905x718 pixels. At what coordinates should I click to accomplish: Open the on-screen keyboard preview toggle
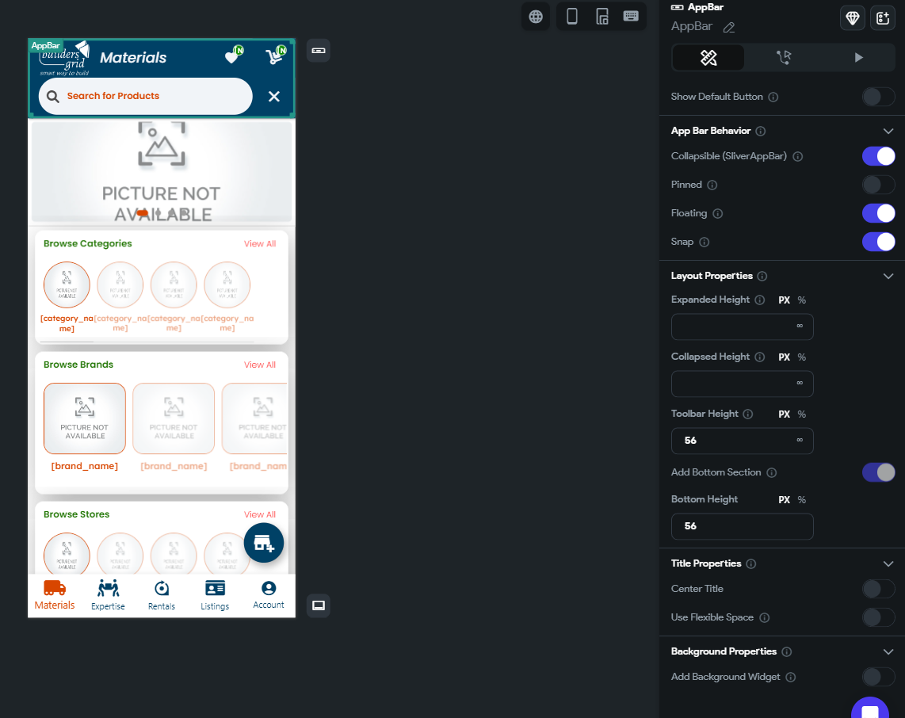[x=631, y=16]
